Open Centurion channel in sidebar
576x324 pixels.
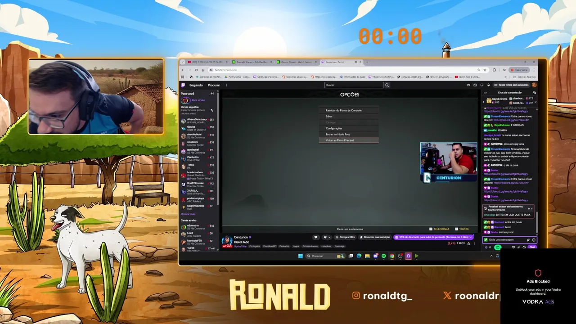tap(198, 158)
